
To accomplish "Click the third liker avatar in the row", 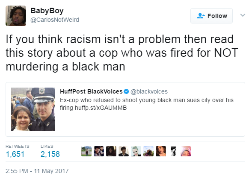I will (x=111, y=151).
